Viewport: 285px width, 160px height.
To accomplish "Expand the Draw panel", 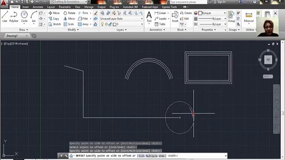I will 24,30.
